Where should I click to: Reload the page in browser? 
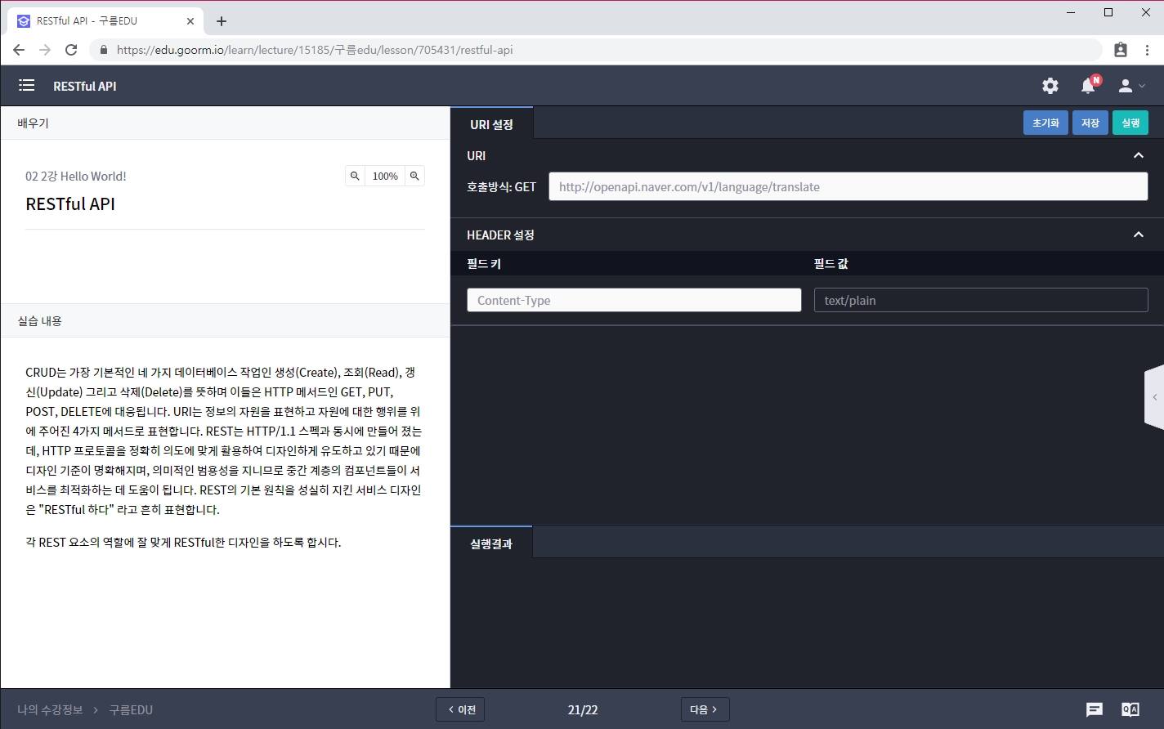(x=71, y=50)
